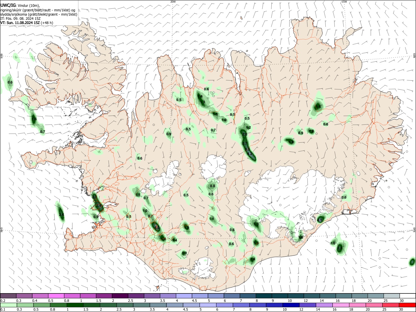The width and height of the screenshot is (416, 312).
Task: Pick the bright red above-30 rain legend swatch
Action: (407, 305)
